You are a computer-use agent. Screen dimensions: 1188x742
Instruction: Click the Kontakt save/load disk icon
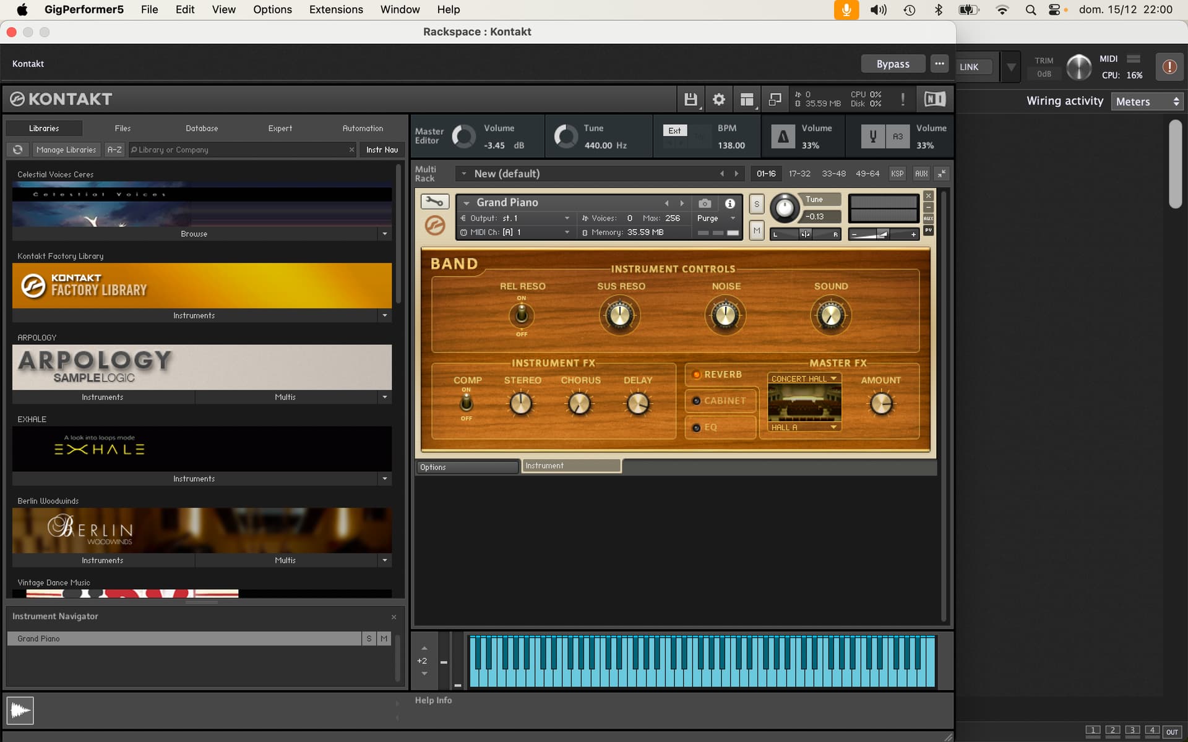(691, 99)
